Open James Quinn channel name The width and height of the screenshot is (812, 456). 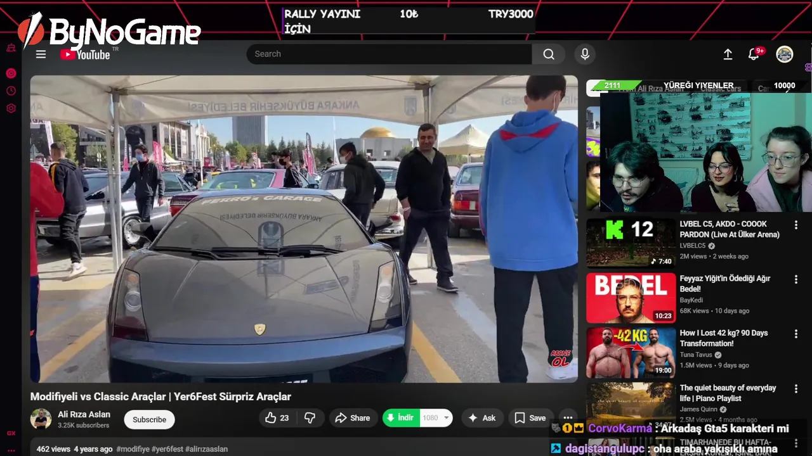click(698, 409)
